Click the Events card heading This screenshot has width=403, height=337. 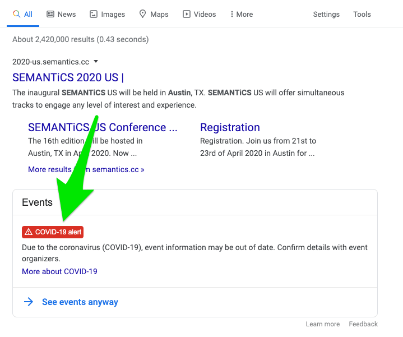[x=37, y=202]
